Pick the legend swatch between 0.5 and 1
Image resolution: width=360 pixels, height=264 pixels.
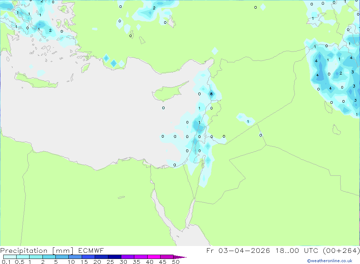tap(23, 257)
